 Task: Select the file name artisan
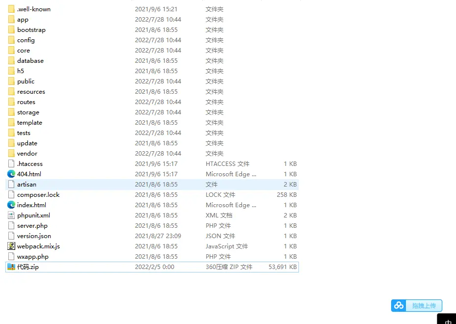(x=27, y=185)
